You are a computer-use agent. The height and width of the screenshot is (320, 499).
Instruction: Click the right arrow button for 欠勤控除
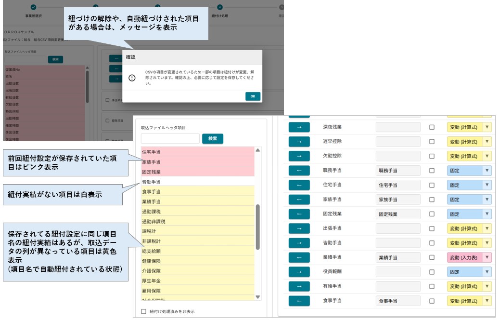pos(299,156)
